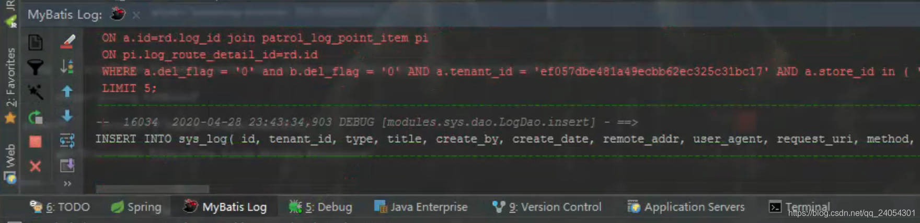Toggle soft-wrap lines icon
The image size is (920, 223).
67,140
